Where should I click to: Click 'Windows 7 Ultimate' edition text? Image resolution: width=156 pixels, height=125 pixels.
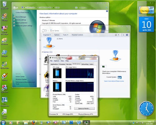tap(48, 20)
